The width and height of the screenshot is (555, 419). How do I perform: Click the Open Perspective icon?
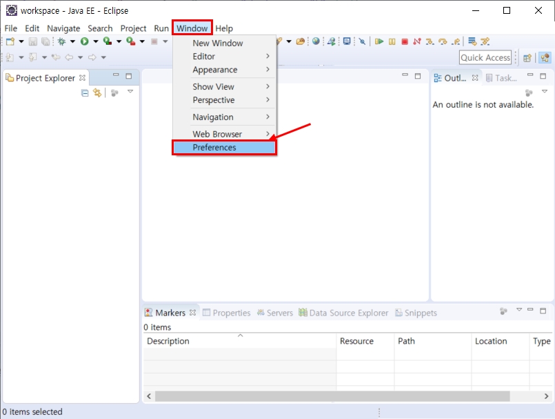(527, 58)
